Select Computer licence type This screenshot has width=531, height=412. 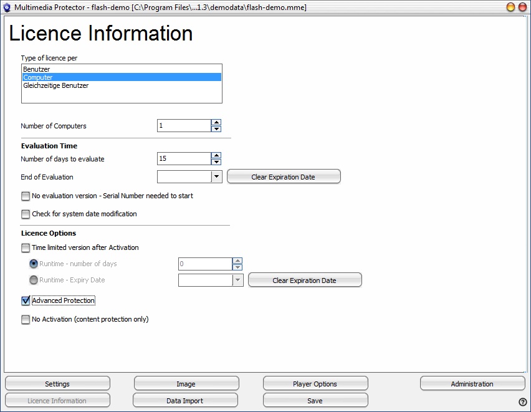click(122, 77)
